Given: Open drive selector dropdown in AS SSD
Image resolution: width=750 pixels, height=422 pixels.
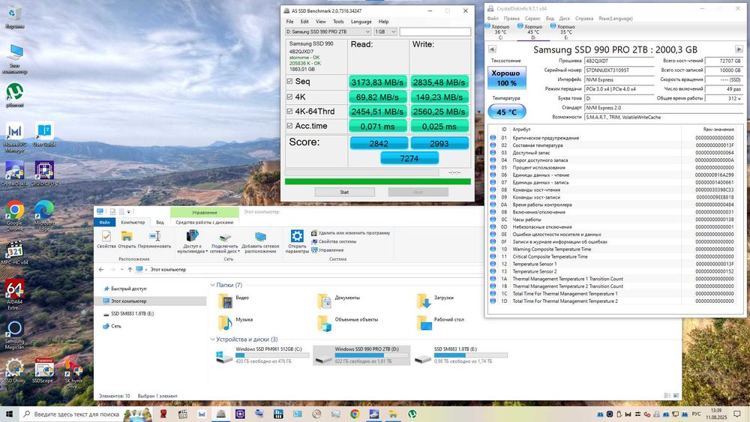Looking at the screenshot, I should coord(328,31).
